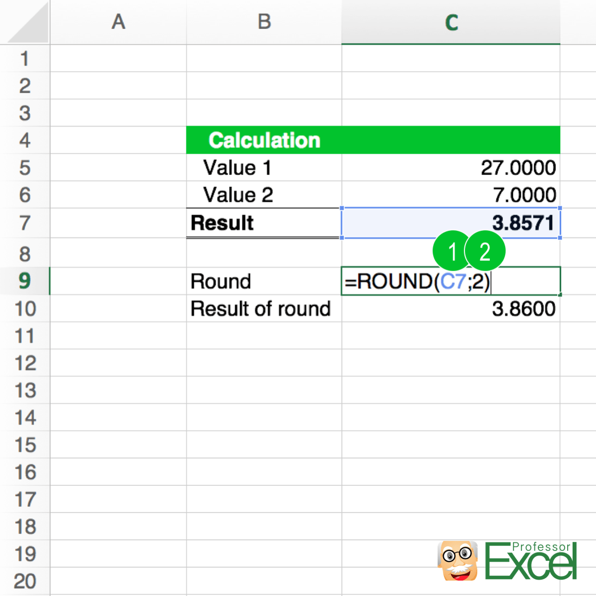The image size is (596, 596).
Task: Select column A header
Action: coord(118,22)
